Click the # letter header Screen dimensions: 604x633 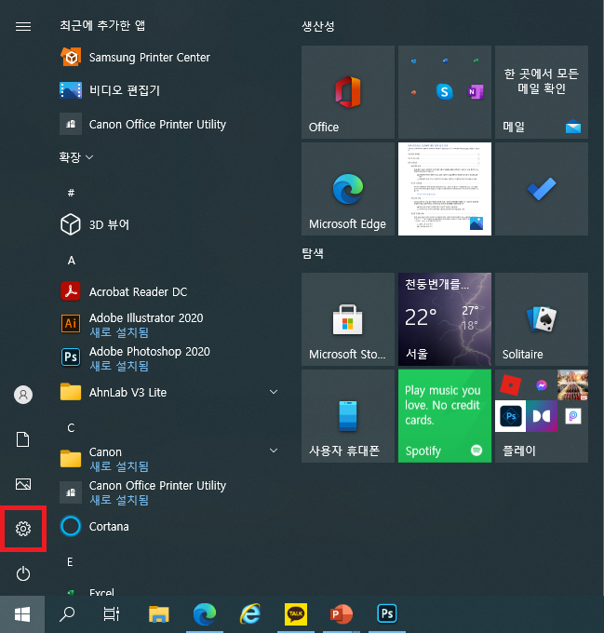(x=71, y=193)
